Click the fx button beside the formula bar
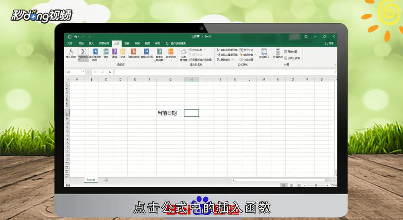 click(110, 72)
